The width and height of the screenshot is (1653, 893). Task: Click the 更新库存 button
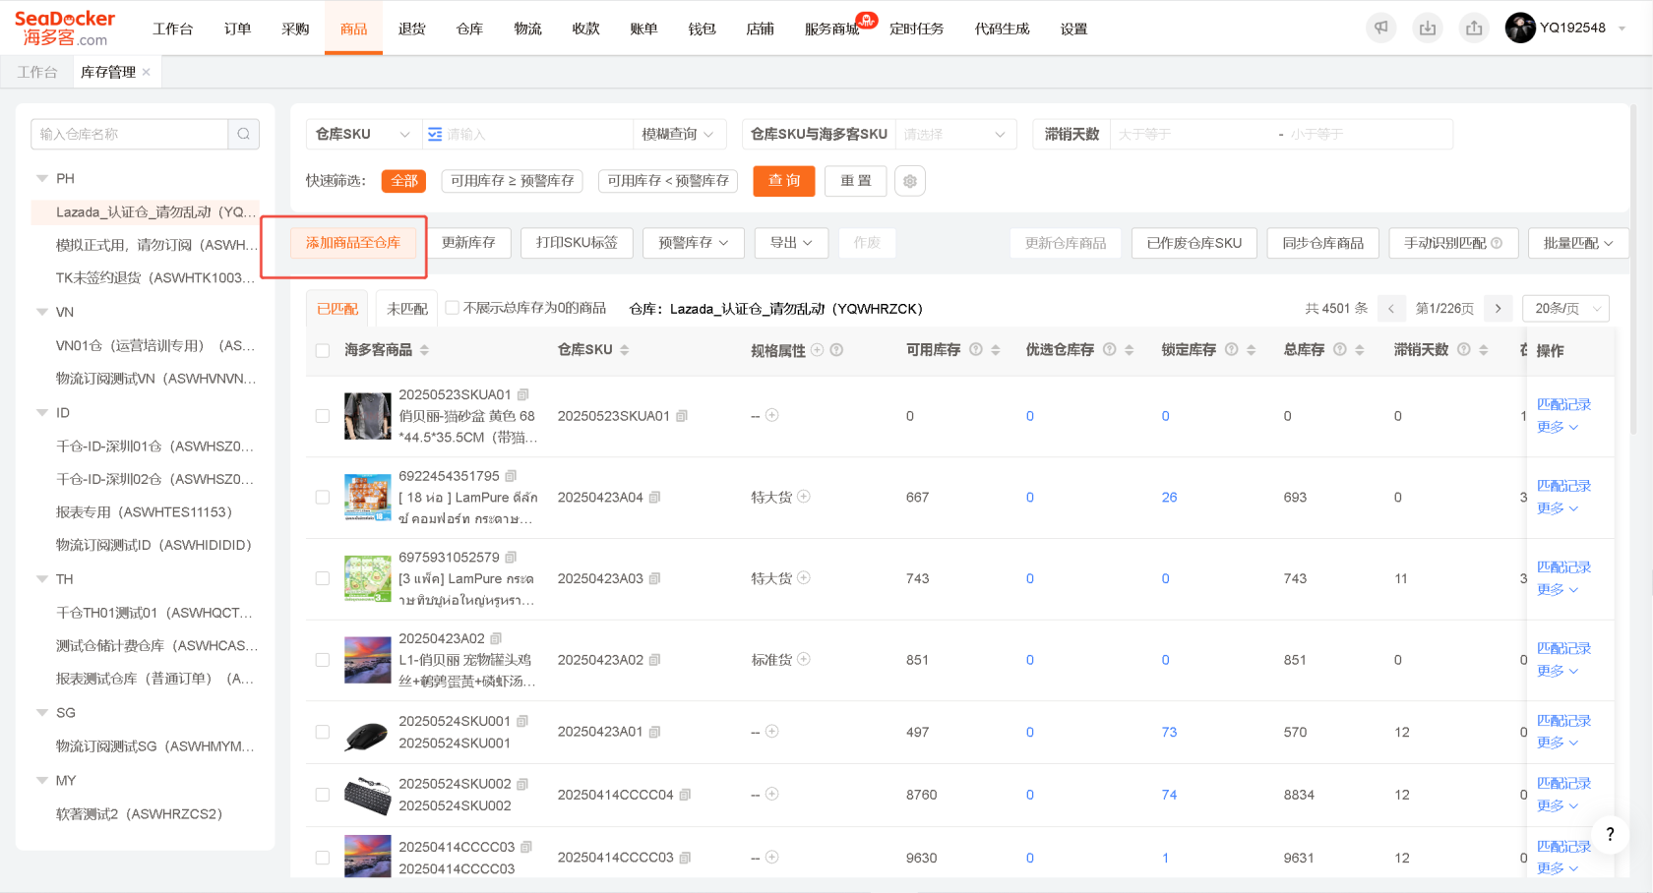click(x=468, y=243)
